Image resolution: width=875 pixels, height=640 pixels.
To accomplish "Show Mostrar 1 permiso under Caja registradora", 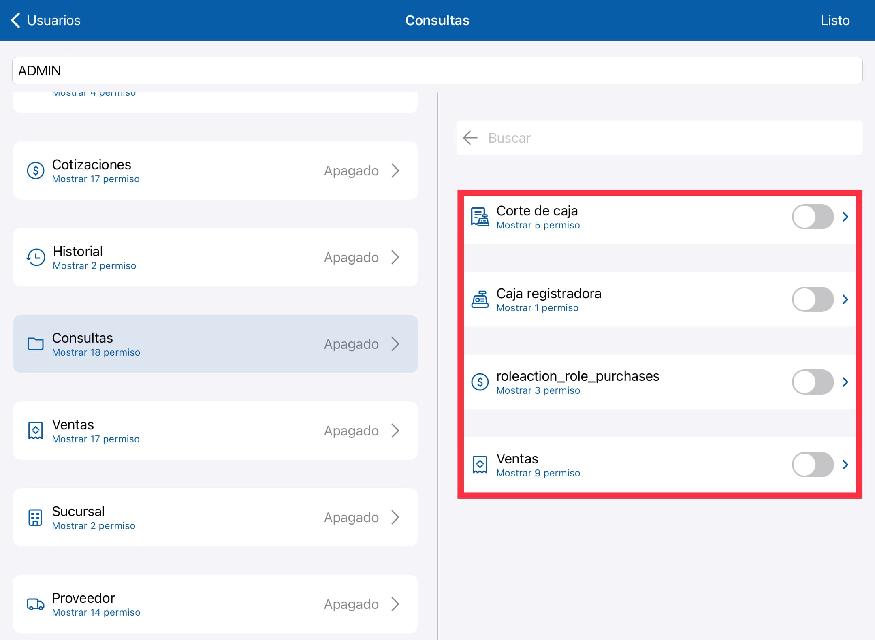I will point(537,308).
